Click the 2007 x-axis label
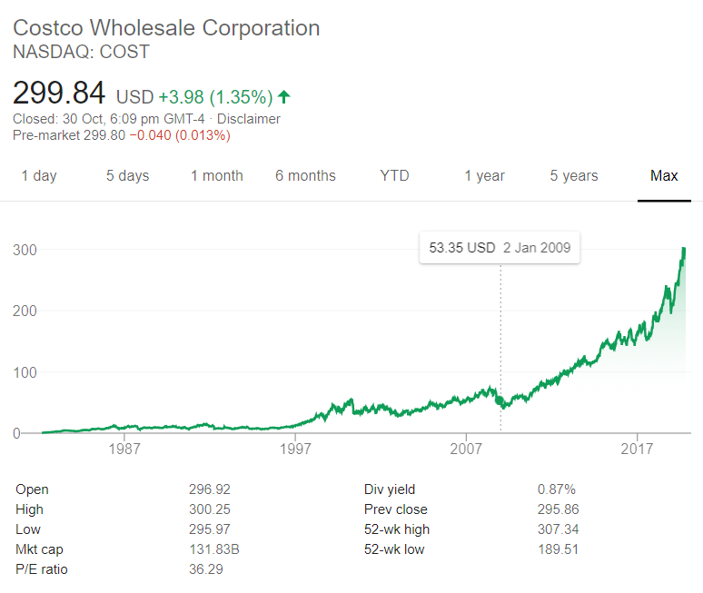The height and width of the screenshot is (593, 703). coord(466,450)
